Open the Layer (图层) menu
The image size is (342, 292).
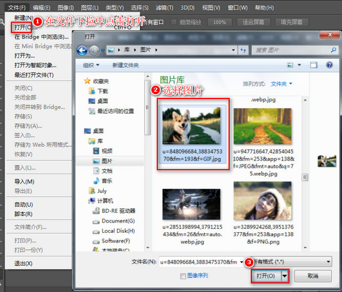click(89, 8)
